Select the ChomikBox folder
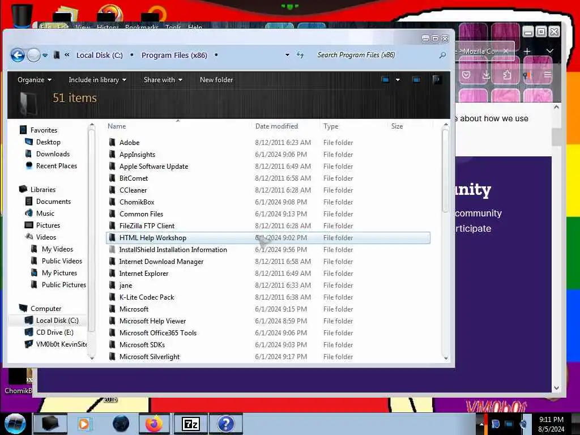This screenshot has height=435, width=580. coord(268,202)
